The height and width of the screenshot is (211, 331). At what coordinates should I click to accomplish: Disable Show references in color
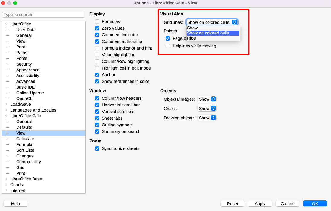click(97, 81)
